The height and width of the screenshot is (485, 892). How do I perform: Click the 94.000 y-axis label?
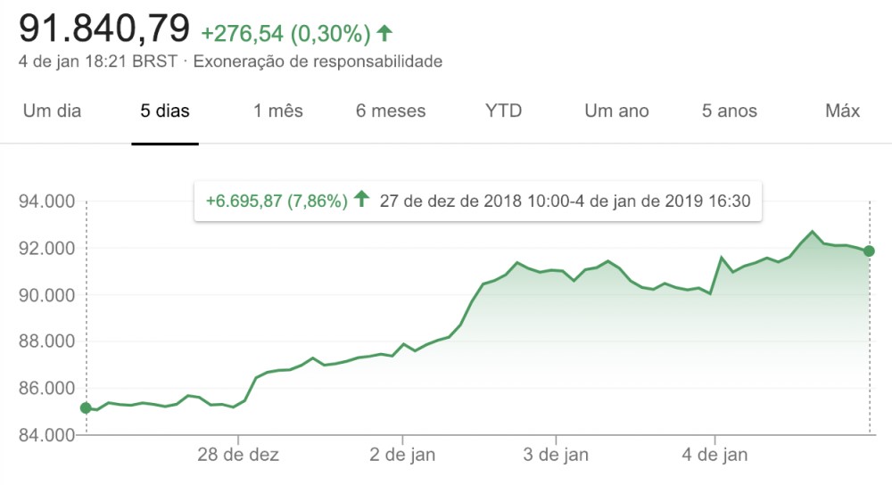point(46,201)
